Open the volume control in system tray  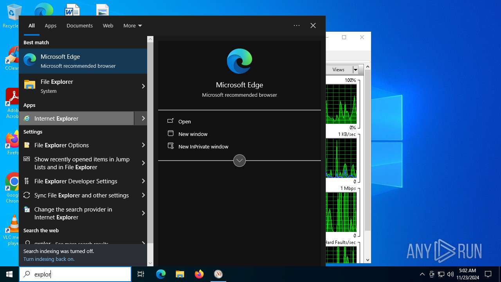[x=450, y=274]
